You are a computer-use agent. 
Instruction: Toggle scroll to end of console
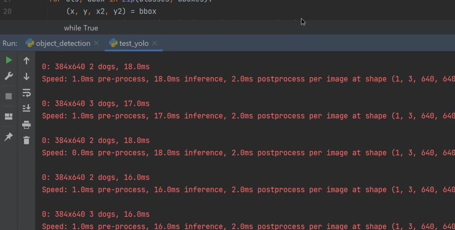tap(26, 108)
